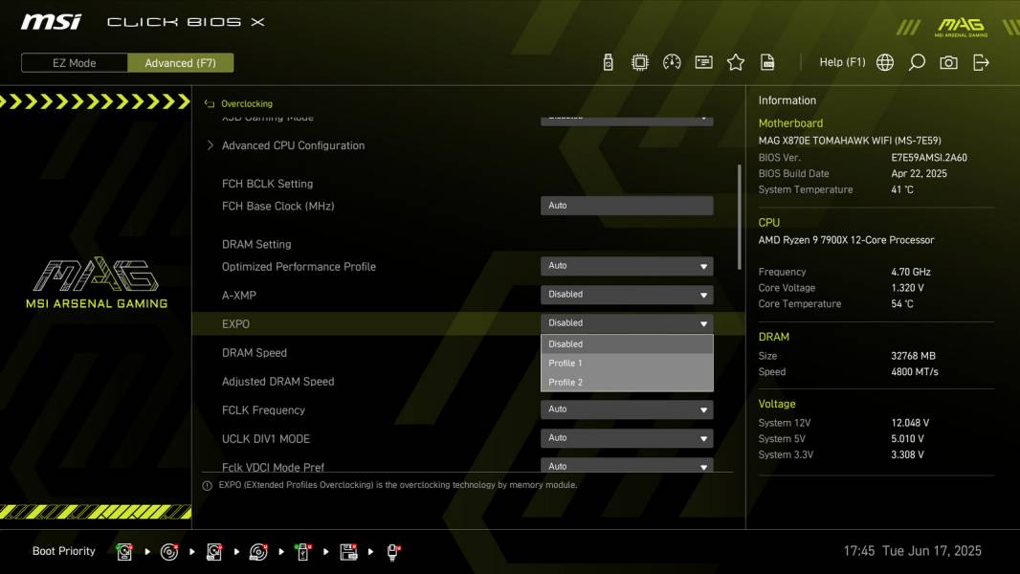The width and height of the screenshot is (1020, 574).
Task: Select Advanced (F7) mode tab
Action: click(x=180, y=63)
